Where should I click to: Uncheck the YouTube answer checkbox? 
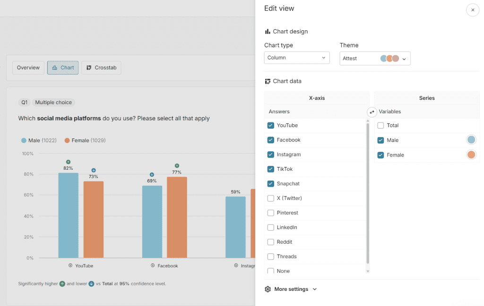(x=271, y=125)
